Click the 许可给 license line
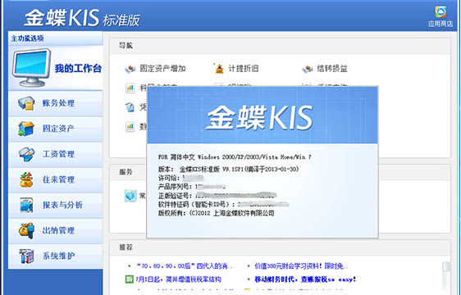The width and height of the screenshot is (461, 295). (181, 178)
